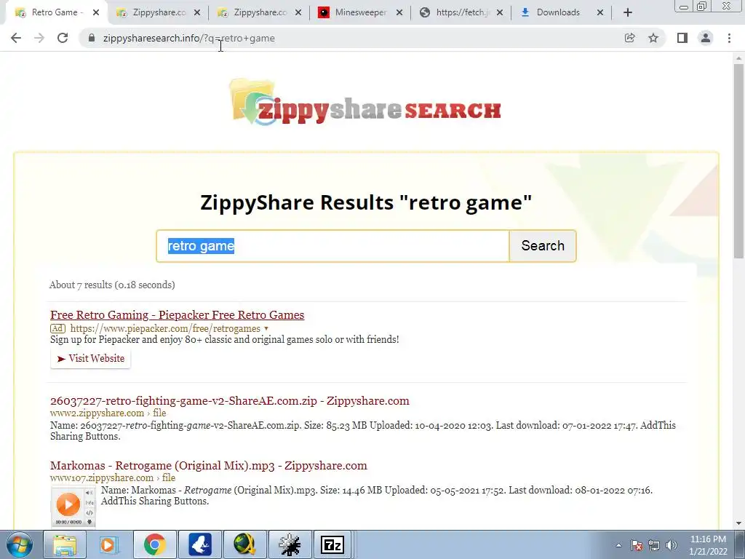The image size is (745, 559).
Task: Play the Markomas Retrogame mp3
Action: click(68, 504)
